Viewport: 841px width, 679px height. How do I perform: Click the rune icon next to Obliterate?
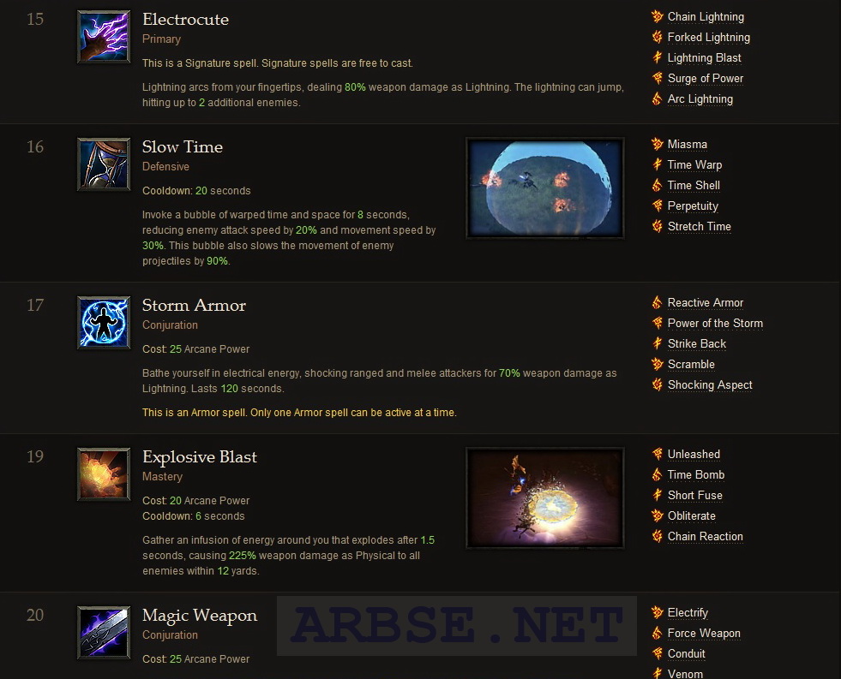pos(657,515)
